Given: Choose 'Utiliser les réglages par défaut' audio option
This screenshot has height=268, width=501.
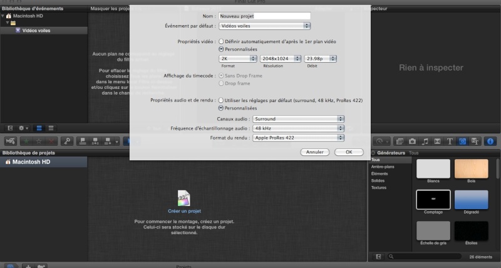Looking at the screenshot, I should click(221, 100).
